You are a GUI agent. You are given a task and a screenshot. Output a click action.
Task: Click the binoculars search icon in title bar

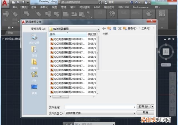click(x=101, y=2)
